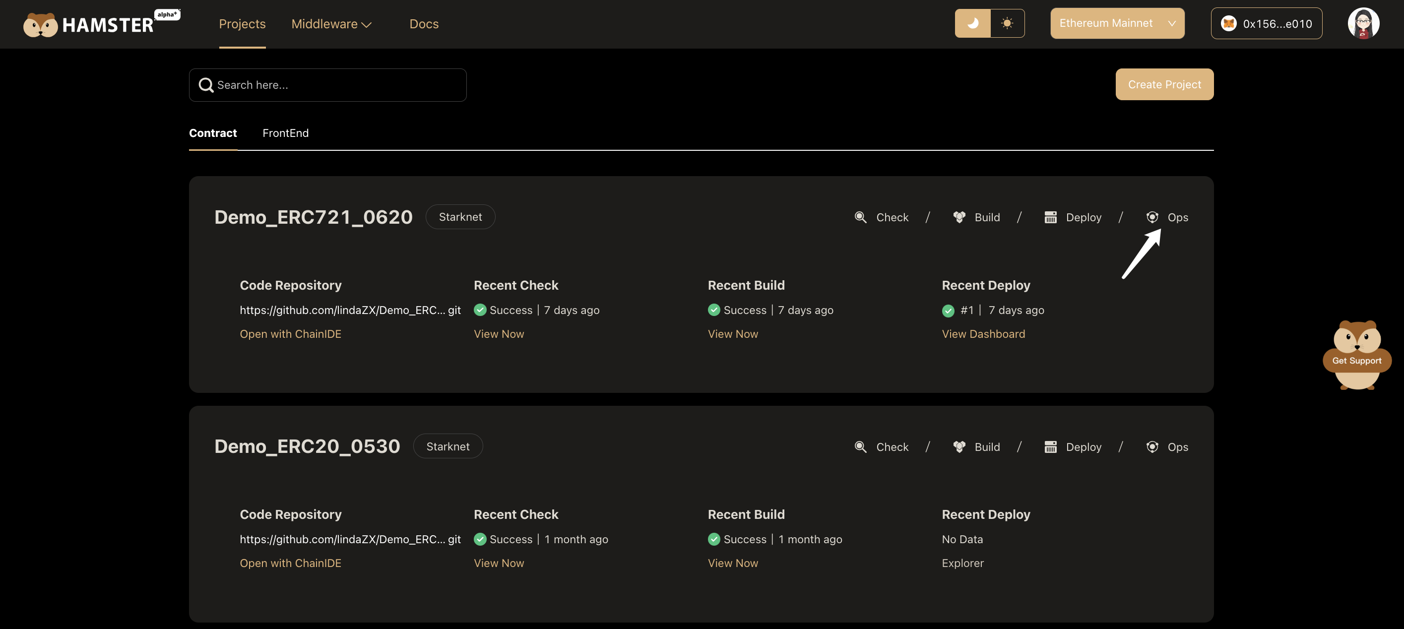Click the MetaMask fox icon
Image resolution: width=1404 pixels, height=629 pixels.
point(1228,23)
